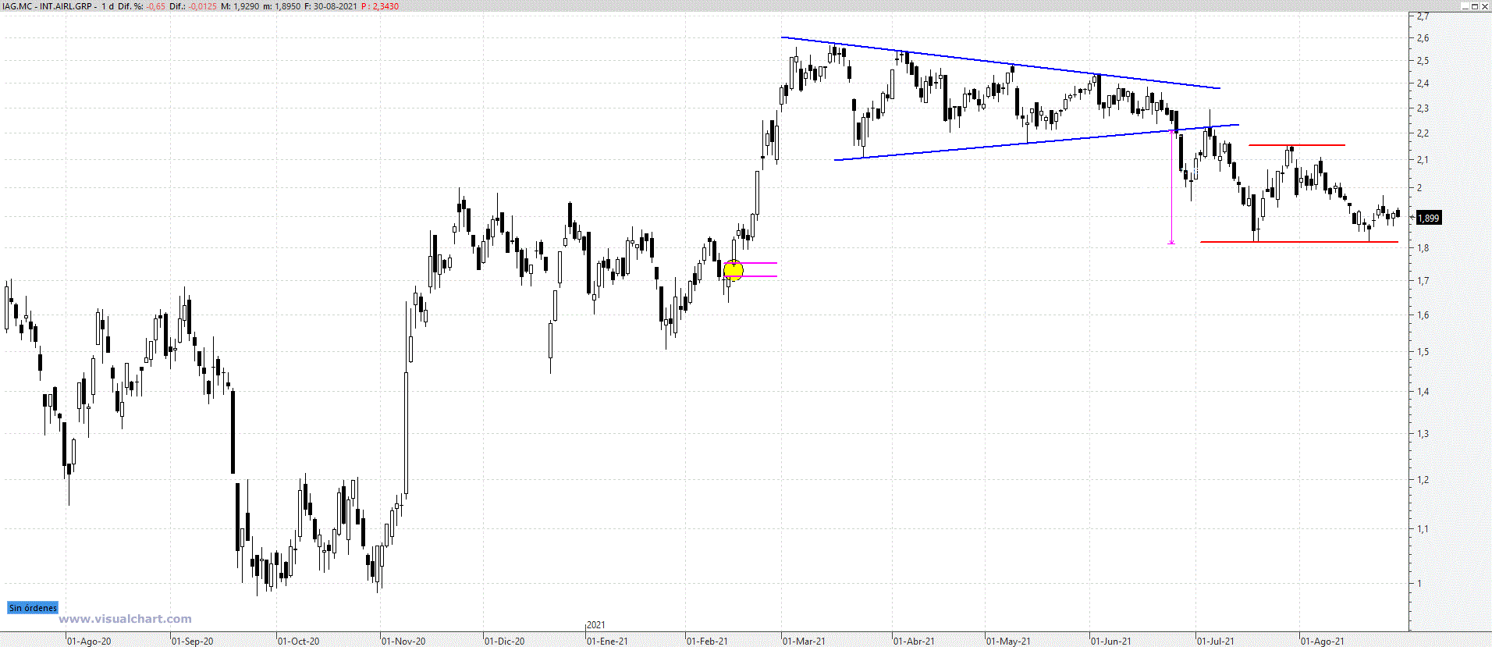Select the magenta arrow marker below the spike low

[1171, 243]
